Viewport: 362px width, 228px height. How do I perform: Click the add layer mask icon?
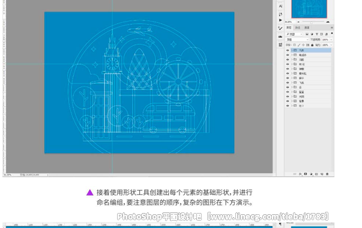[x=306, y=174]
